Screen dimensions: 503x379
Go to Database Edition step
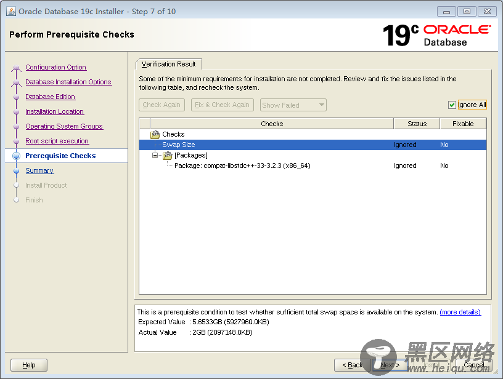pos(50,97)
